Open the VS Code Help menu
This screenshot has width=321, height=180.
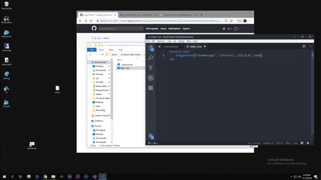click(195, 41)
